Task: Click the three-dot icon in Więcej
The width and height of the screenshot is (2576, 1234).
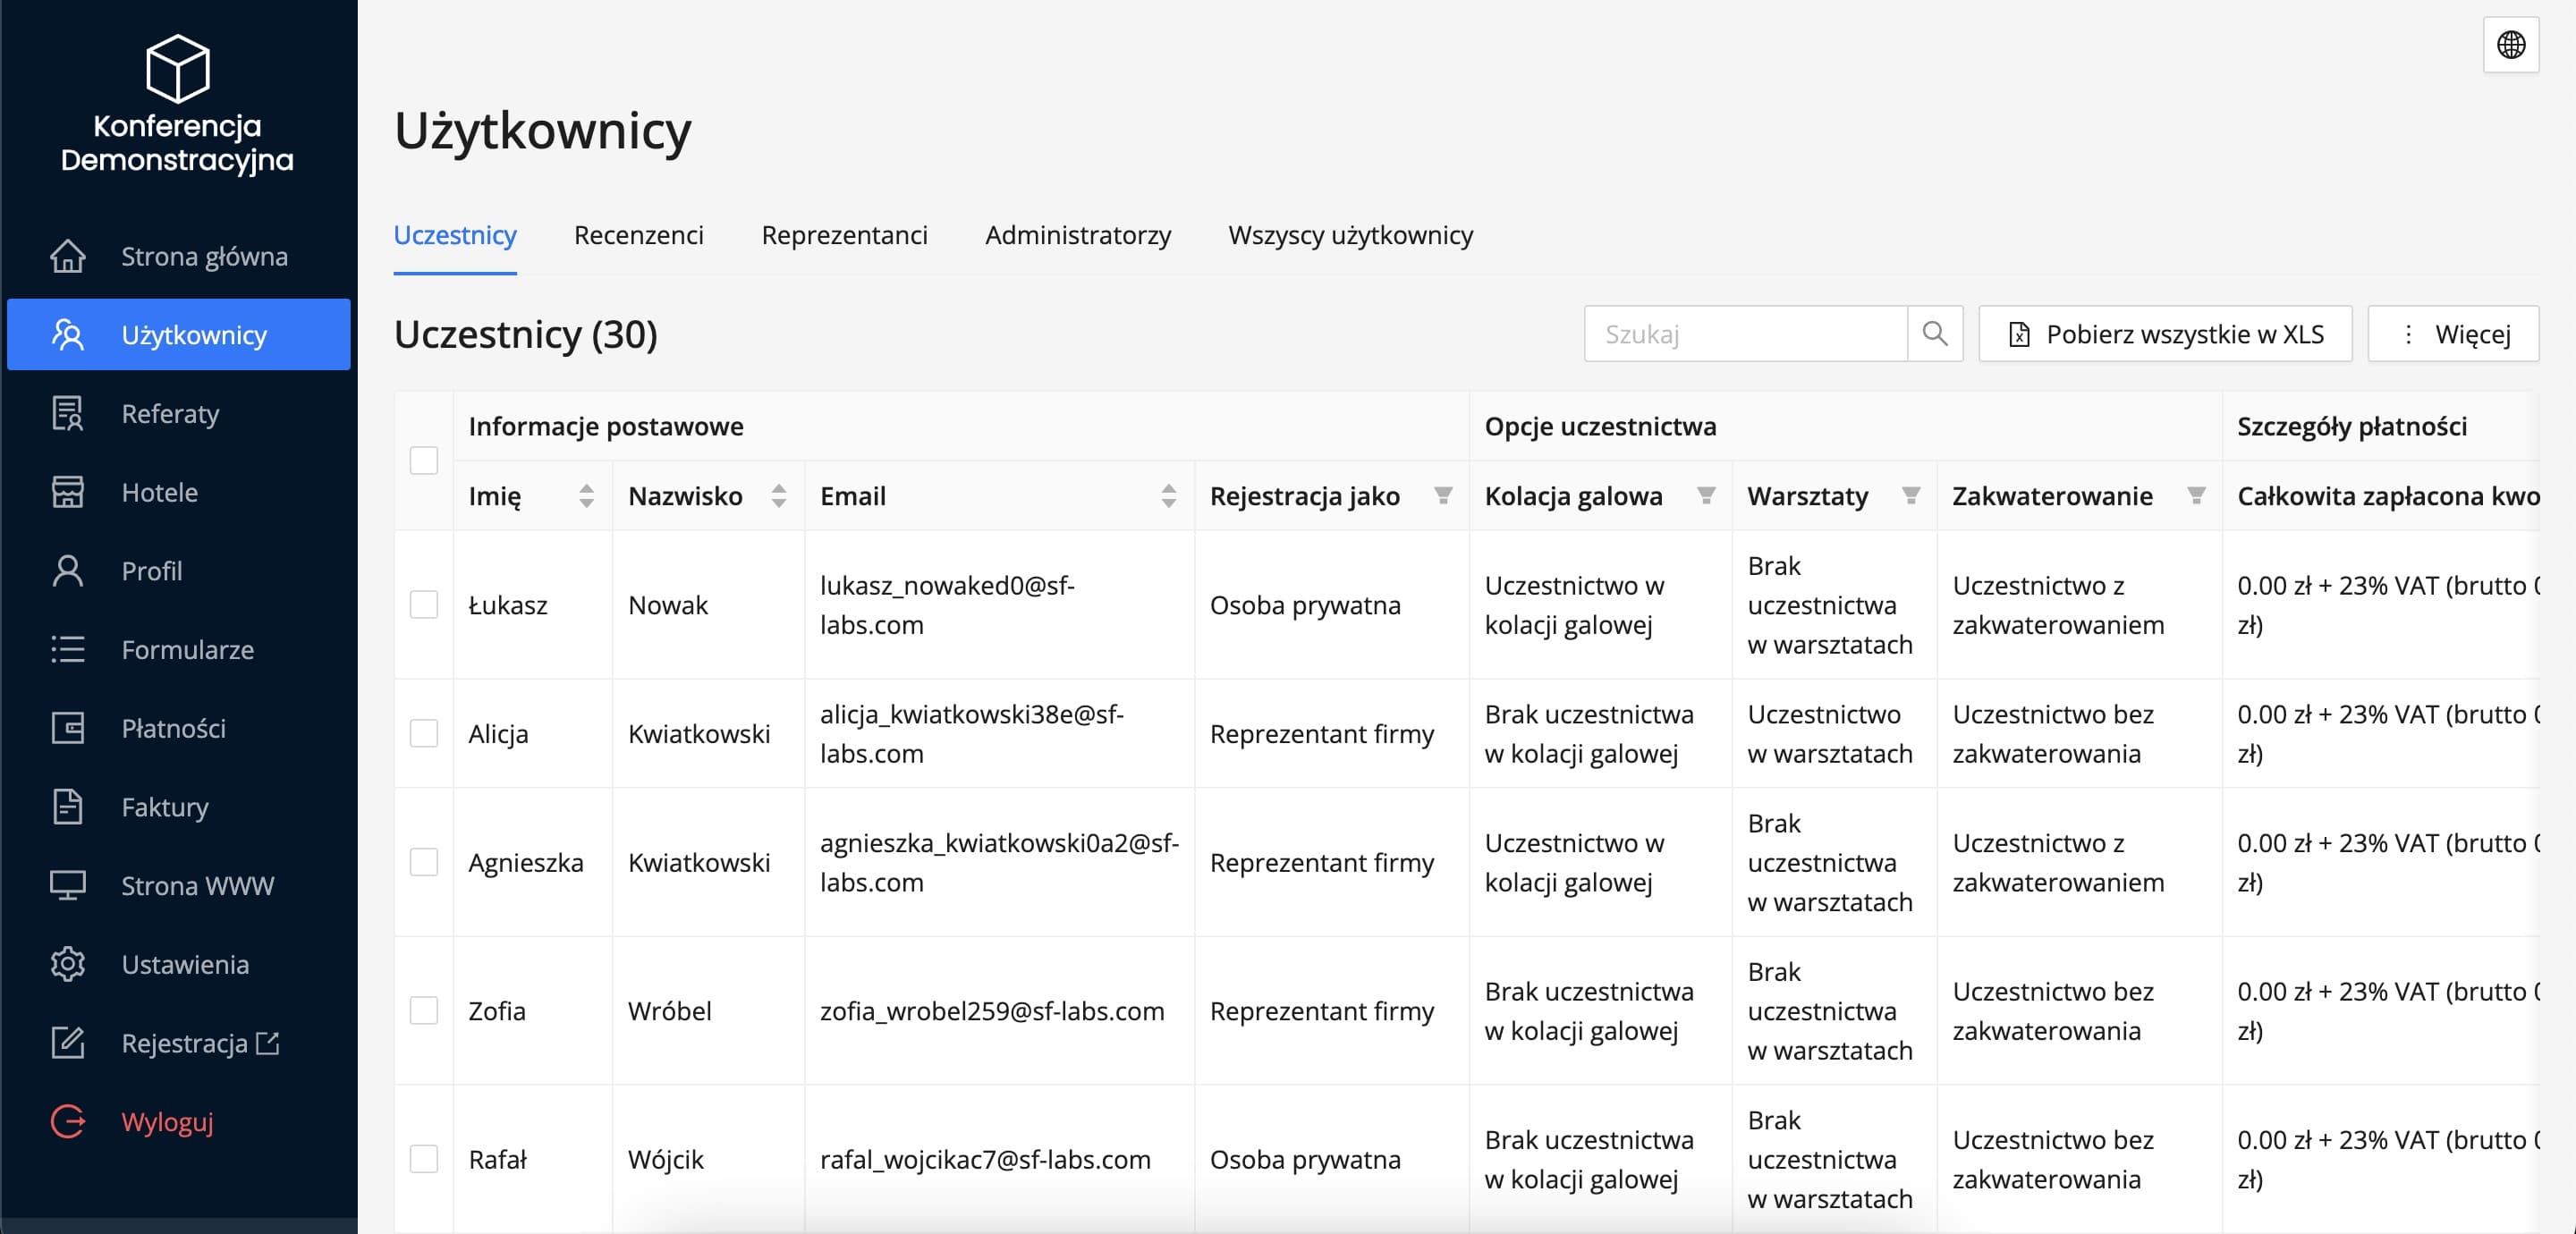Action: (2408, 334)
